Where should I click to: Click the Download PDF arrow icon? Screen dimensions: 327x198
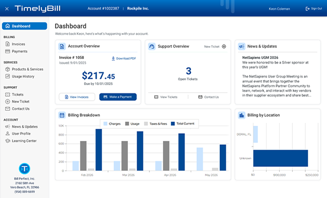113,59
